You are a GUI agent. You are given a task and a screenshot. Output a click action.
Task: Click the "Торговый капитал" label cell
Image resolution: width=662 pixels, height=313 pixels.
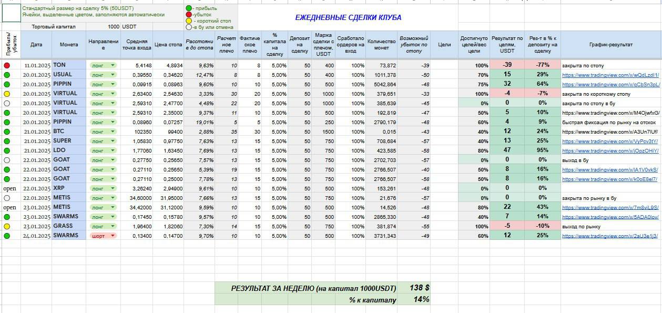tap(54, 26)
